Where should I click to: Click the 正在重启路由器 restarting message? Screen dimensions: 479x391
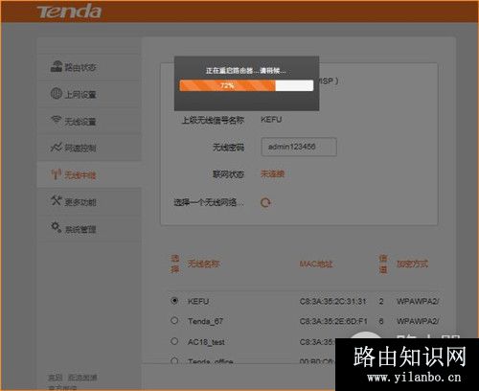click(x=245, y=70)
